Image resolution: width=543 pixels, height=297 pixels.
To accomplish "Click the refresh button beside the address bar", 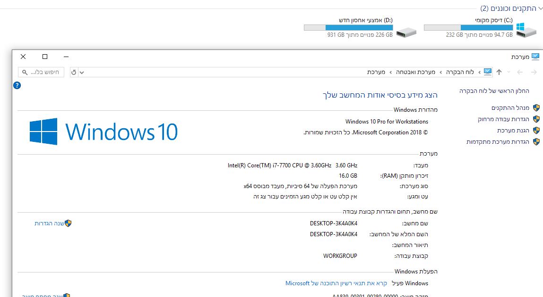I will pos(74,72).
